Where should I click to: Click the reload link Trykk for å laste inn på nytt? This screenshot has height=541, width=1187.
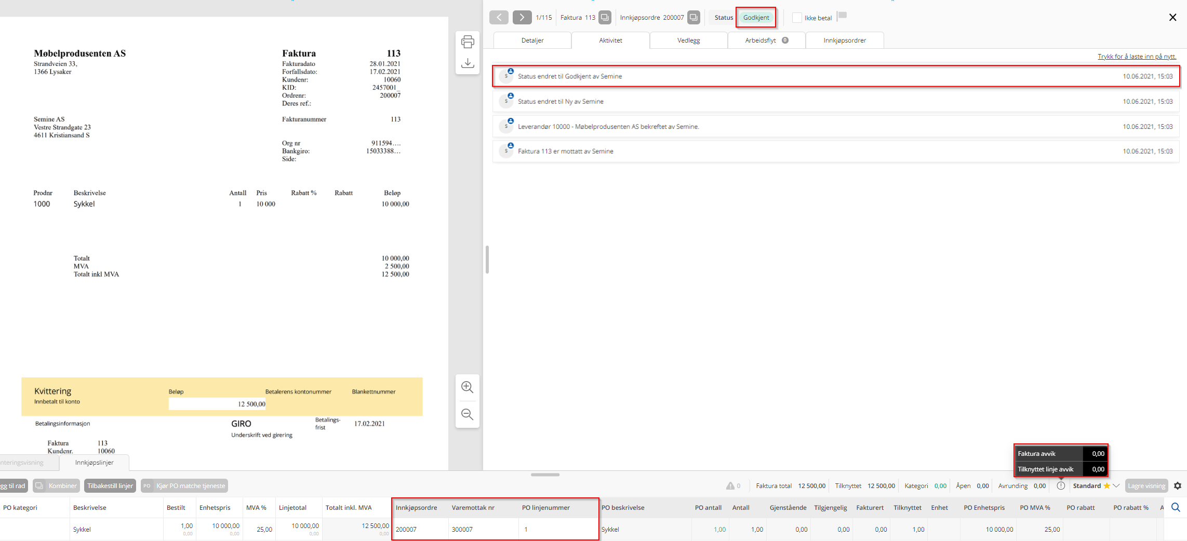[x=1137, y=57]
